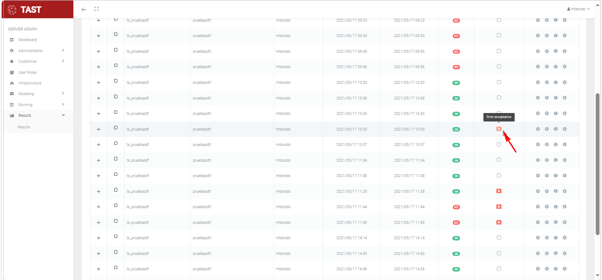Image resolution: width=602 pixels, height=280 pixels.
Task: Click the down-arrow icon in the 11:28 row
Action: (564, 191)
